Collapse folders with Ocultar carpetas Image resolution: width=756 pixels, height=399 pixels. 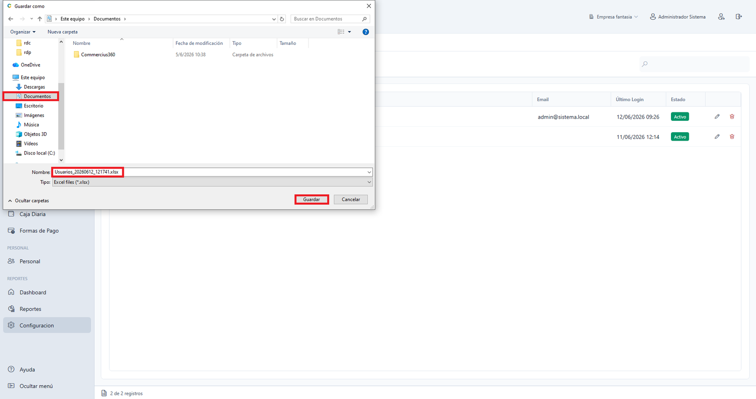28,201
